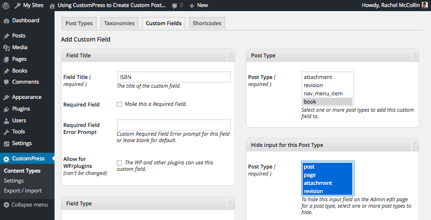
Task: Collapse the Field Title panel toggle
Action: (230, 55)
